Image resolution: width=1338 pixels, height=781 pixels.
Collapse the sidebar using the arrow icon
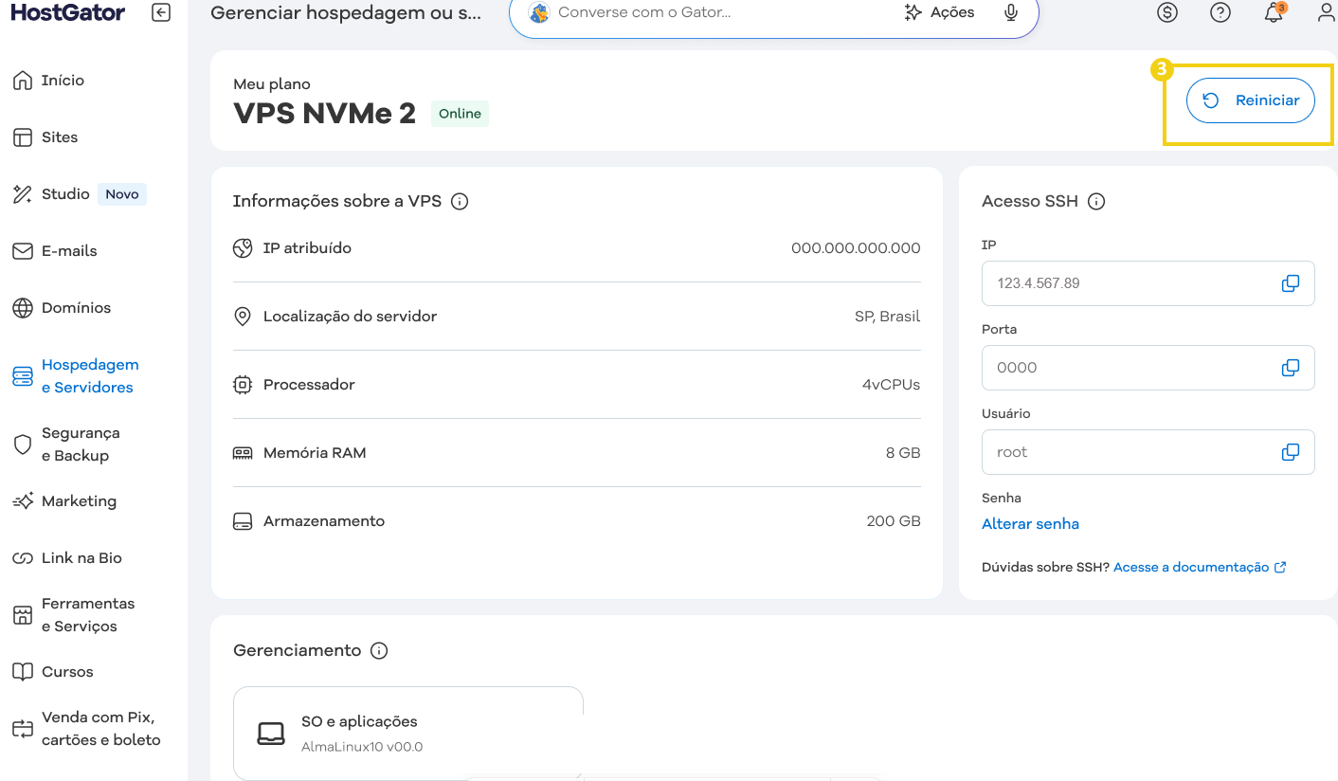160,12
